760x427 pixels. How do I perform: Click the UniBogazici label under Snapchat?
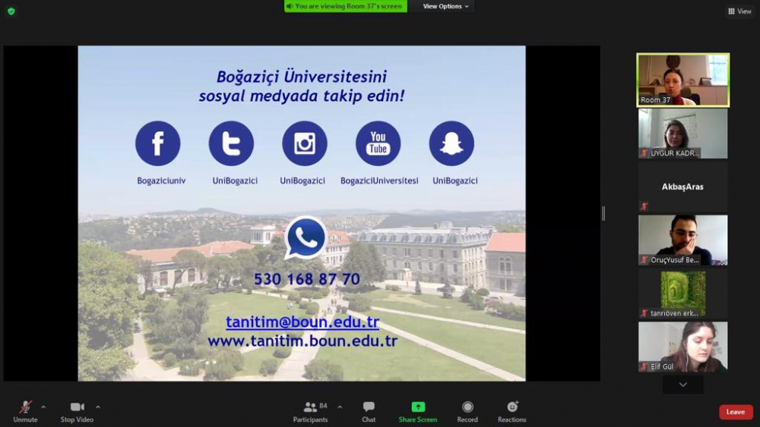(x=455, y=181)
